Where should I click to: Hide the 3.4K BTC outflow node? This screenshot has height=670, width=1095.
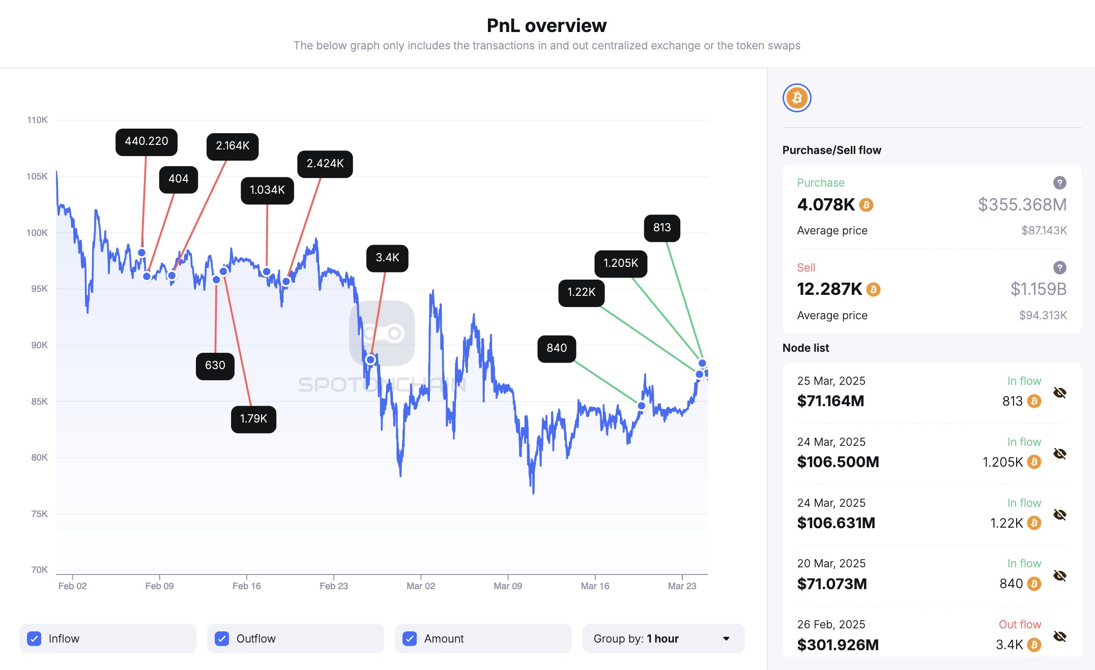click(1059, 636)
